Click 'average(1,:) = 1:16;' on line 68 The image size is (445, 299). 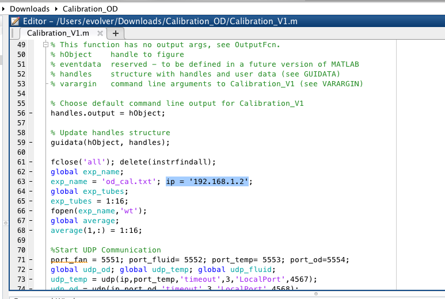(x=96, y=231)
